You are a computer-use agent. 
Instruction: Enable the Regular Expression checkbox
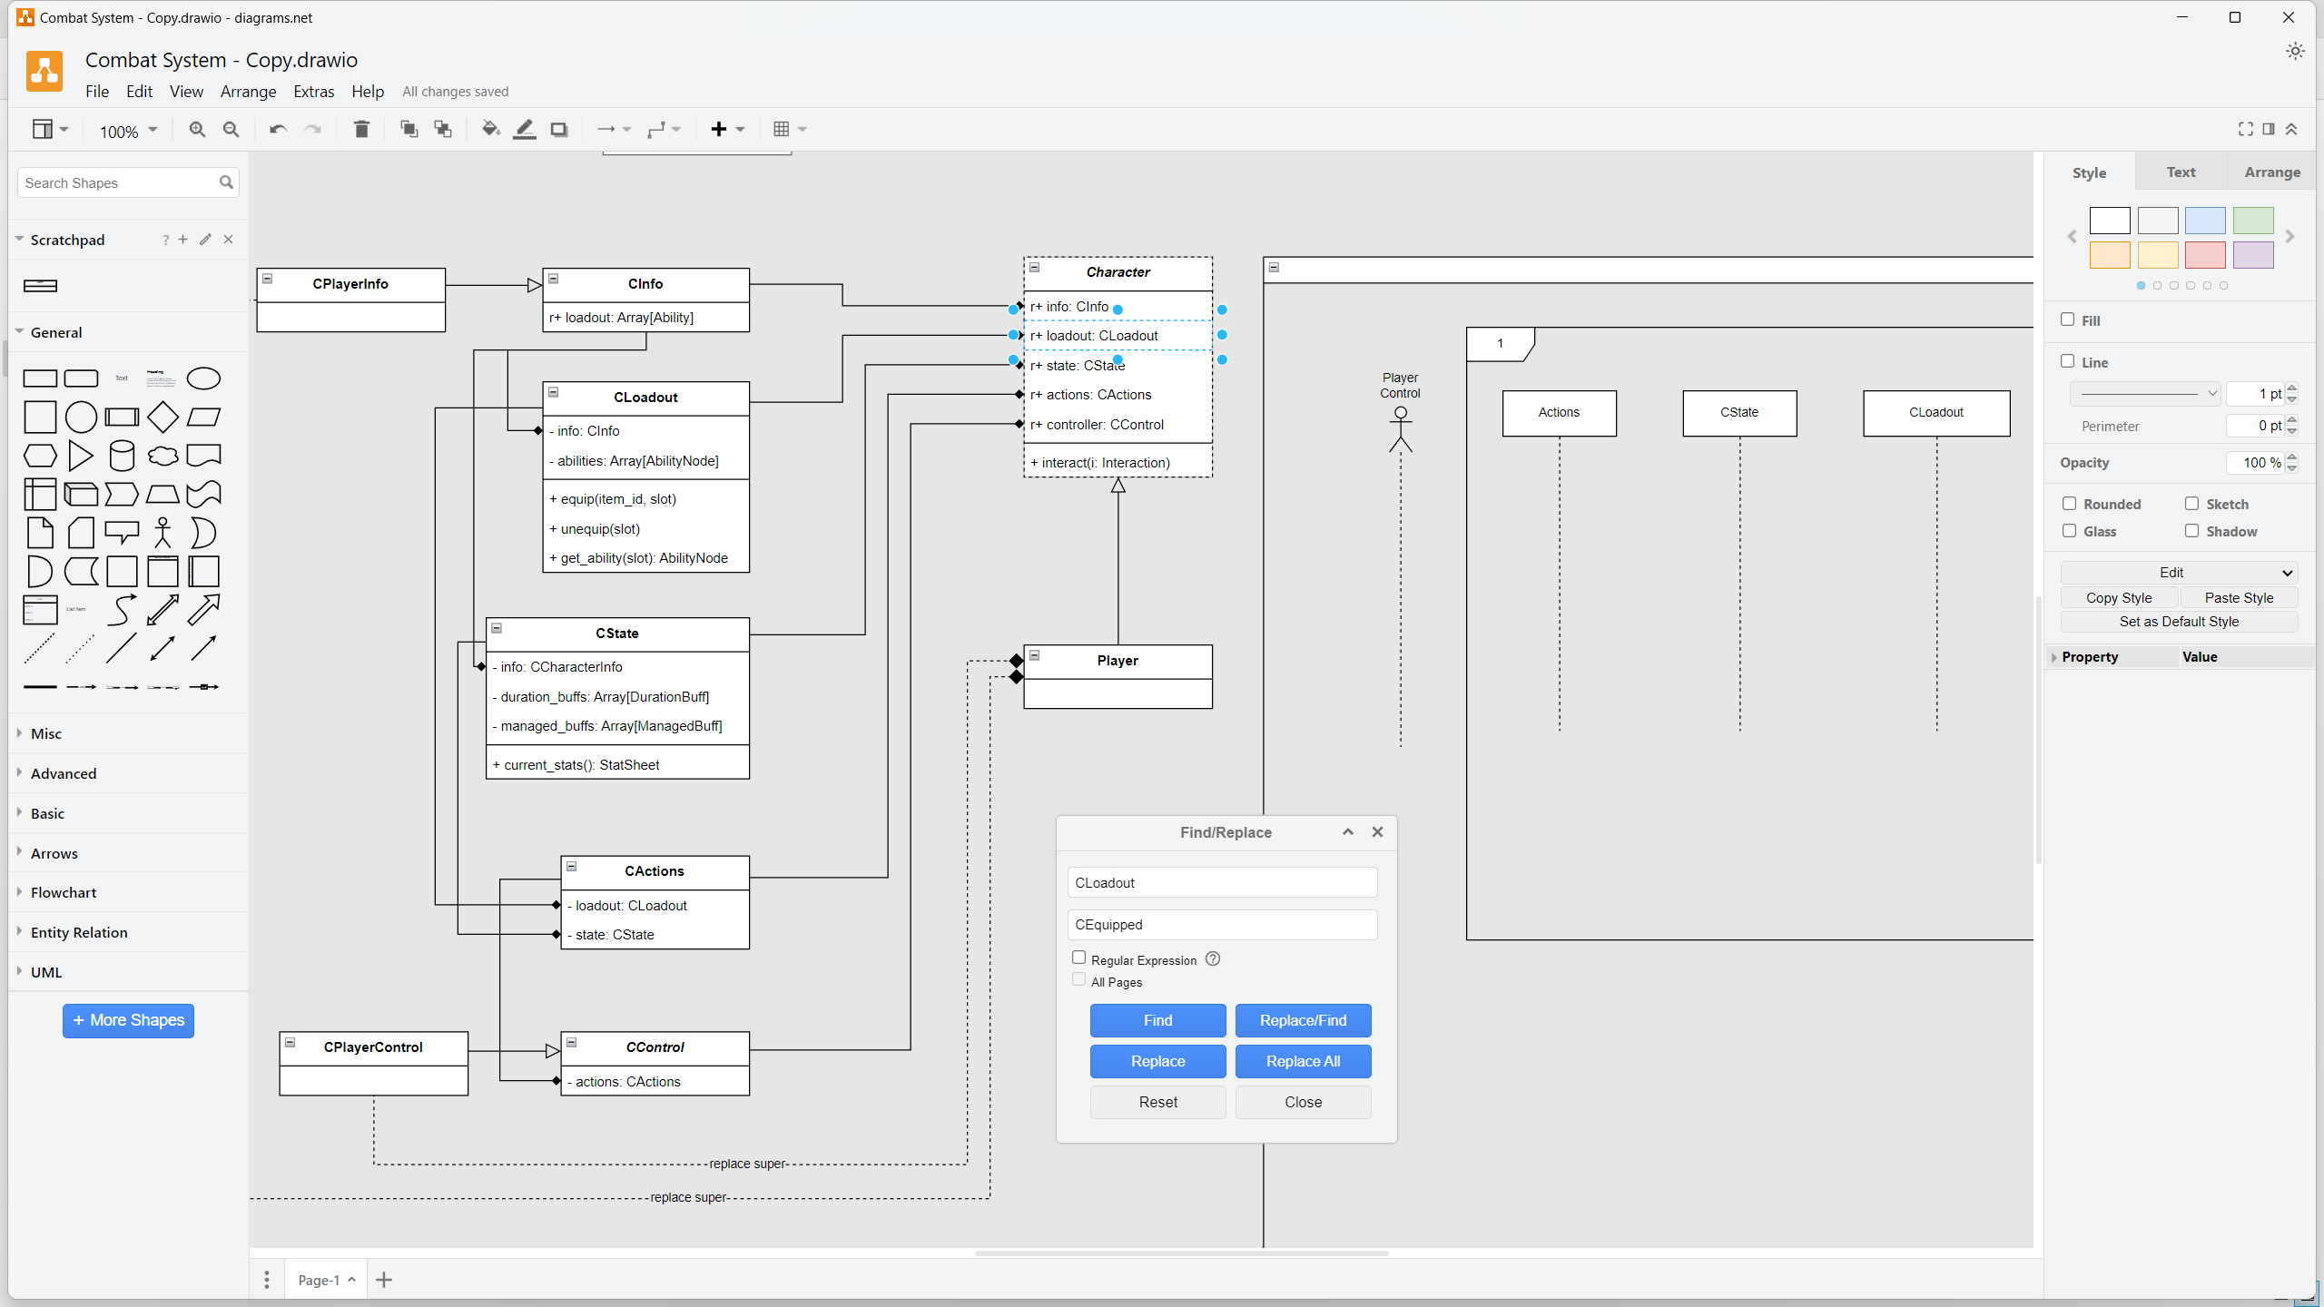pyautogui.click(x=1078, y=958)
